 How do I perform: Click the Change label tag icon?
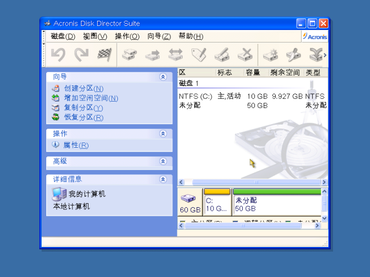coord(199,55)
